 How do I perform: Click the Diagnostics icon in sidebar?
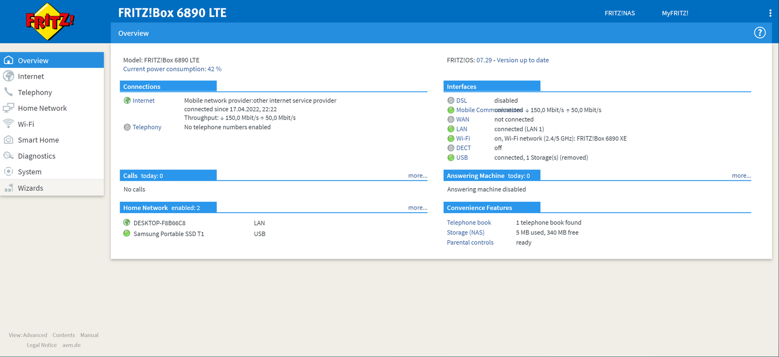8,156
